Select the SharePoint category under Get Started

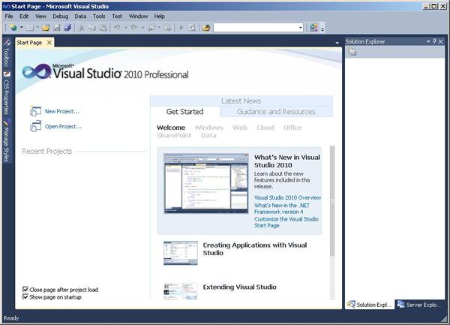(174, 136)
